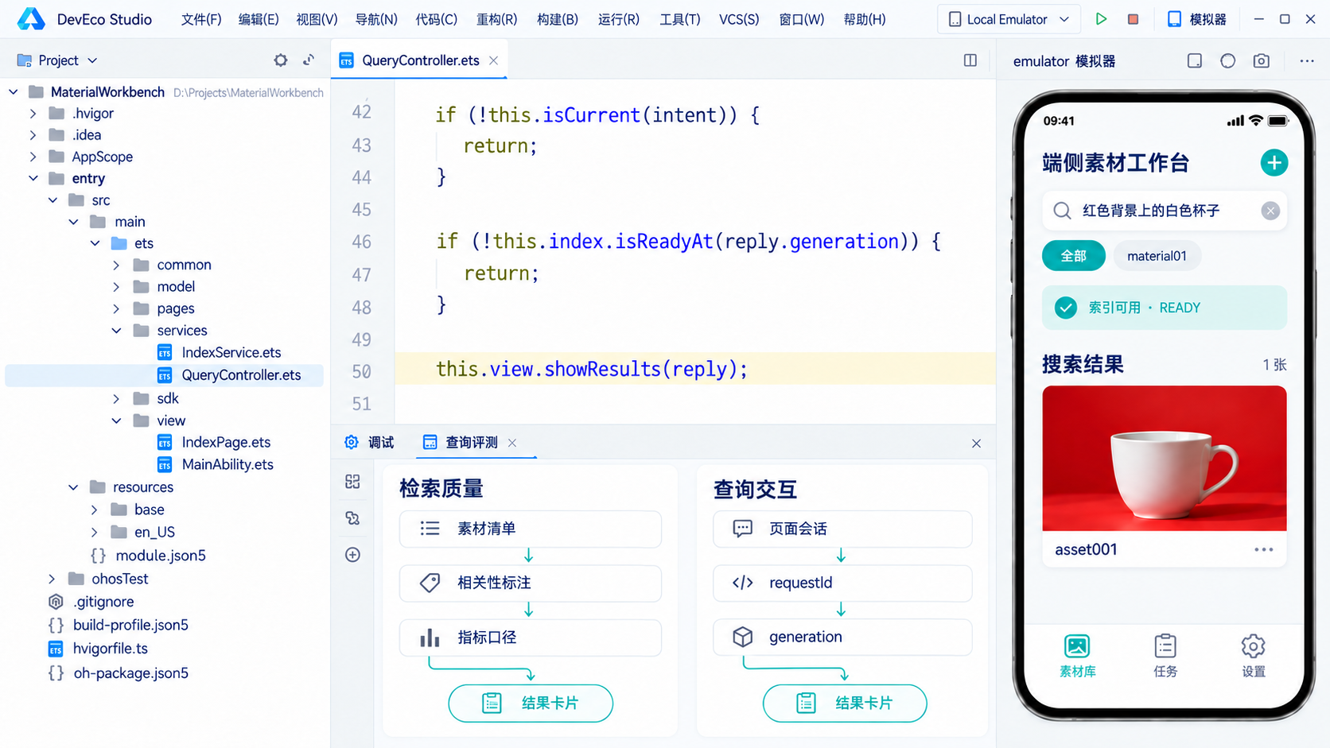The height and width of the screenshot is (748, 1330).
Task: Select the material01 filter chip
Action: click(x=1157, y=256)
